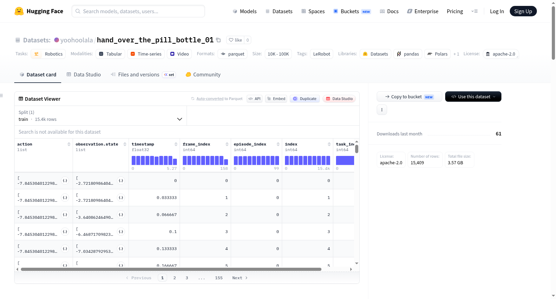Viewport: 556px width, 299px height.
Task: Open the API button in Dataset Viewer
Action: pos(255,99)
